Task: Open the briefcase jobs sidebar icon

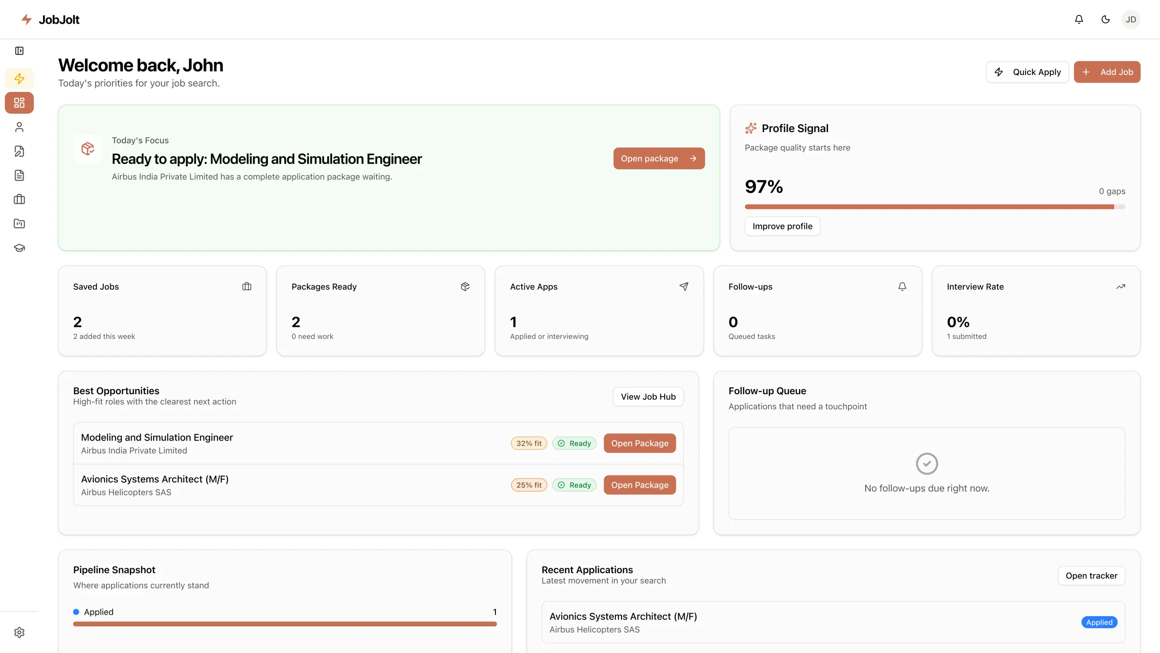Action: pyautogui.click(x=19, y=199)
